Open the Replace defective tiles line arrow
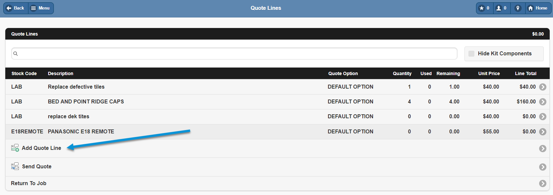Screen dimensions: 553x195 (542, 87)
